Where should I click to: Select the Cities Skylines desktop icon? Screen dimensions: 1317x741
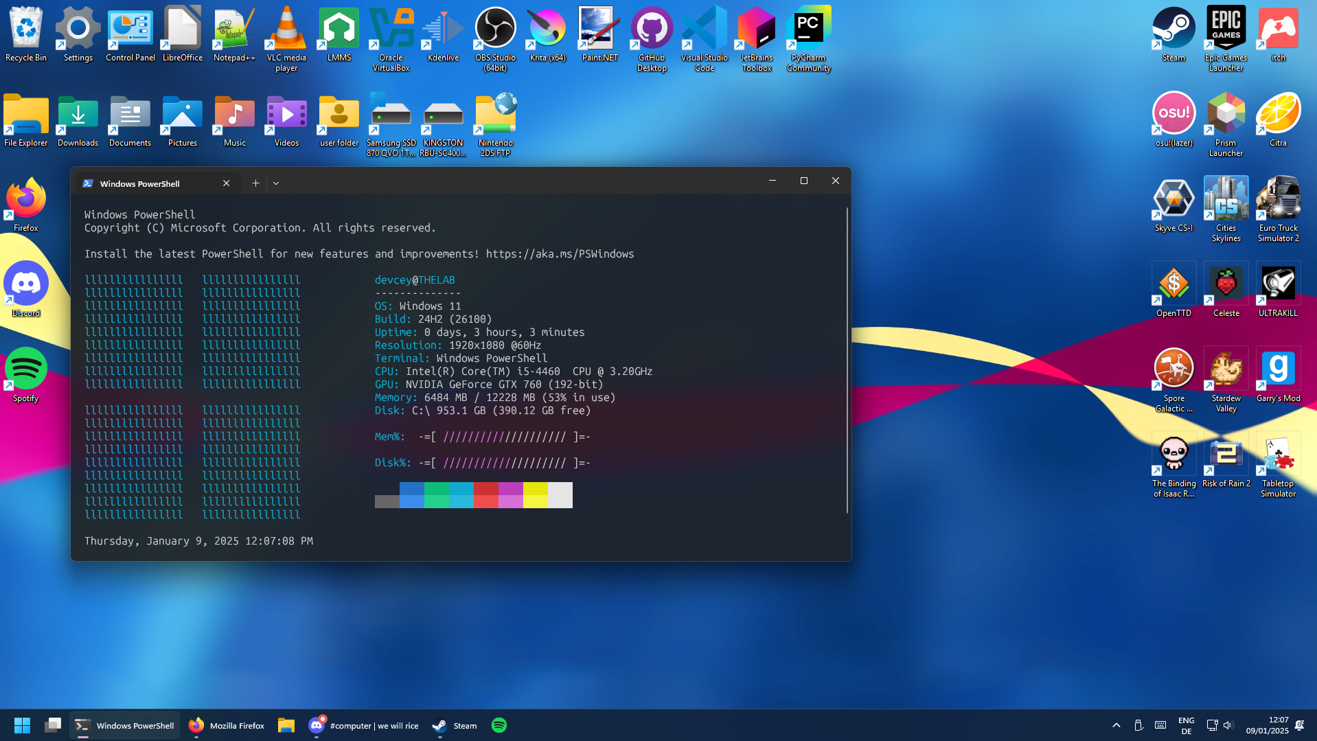[1226, 209]
